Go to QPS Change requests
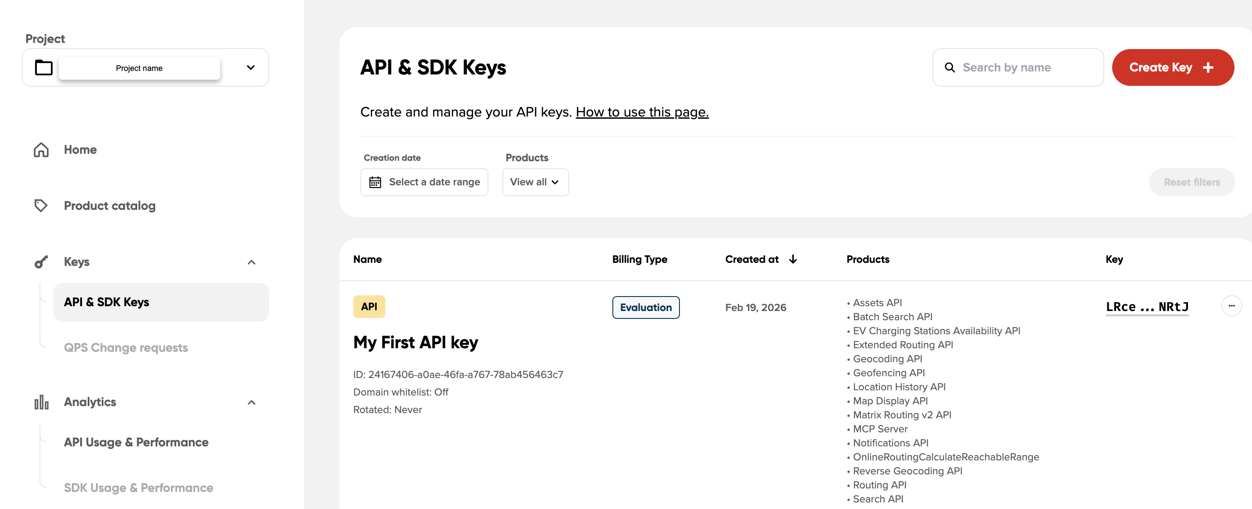Screen dimensions: 1252x509 pyautogui.click(x=126, y=348)
